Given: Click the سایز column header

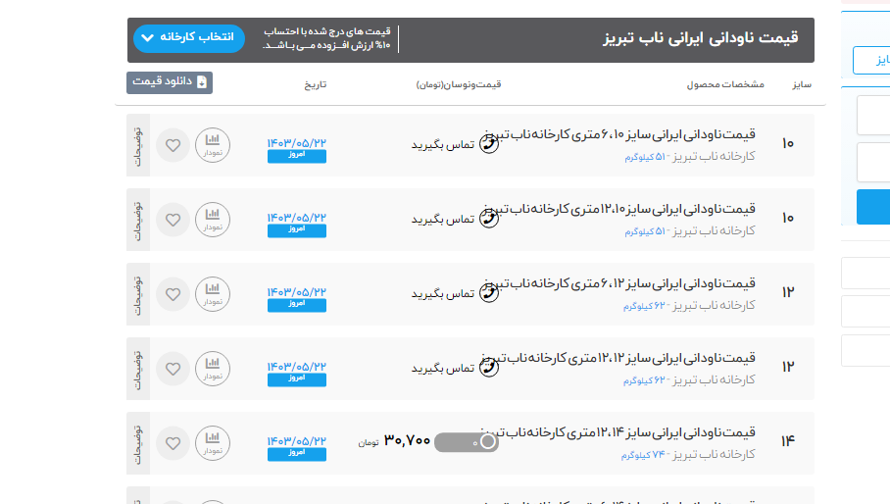Looking at the screenshot, I should [801, 84].
